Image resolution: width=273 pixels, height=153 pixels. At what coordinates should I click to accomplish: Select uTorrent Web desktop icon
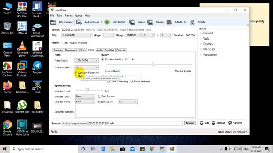(x=22, y=107)
